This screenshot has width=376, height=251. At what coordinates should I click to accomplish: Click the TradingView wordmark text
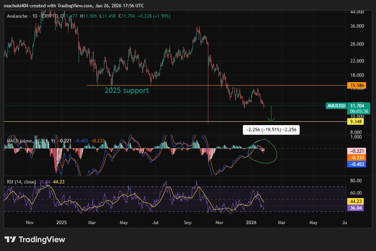coord(42,239)
